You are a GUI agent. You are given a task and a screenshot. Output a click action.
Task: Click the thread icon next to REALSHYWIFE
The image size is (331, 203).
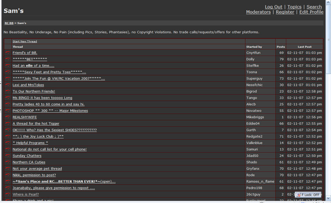8,117
